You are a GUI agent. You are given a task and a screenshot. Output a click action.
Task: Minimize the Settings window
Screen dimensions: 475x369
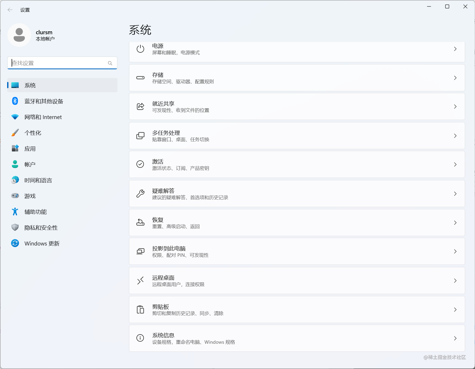pyautogui.click(x=429, y=6)
